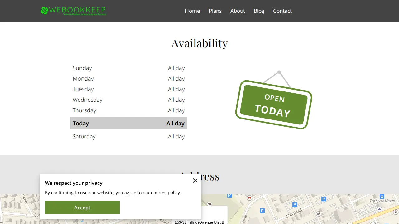Click "All day" in the Saturday row
Screen dimensions: 399x224
click(x=176, y=137)
